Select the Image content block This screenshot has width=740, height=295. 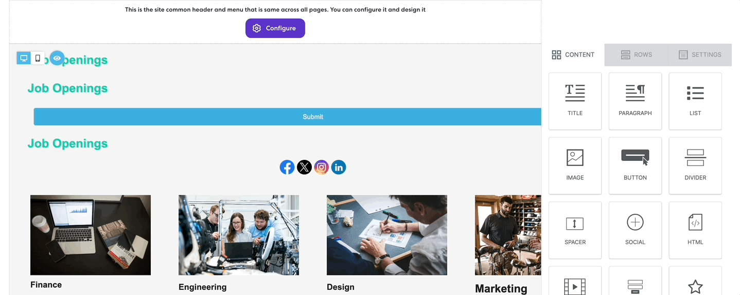point(575,165)
